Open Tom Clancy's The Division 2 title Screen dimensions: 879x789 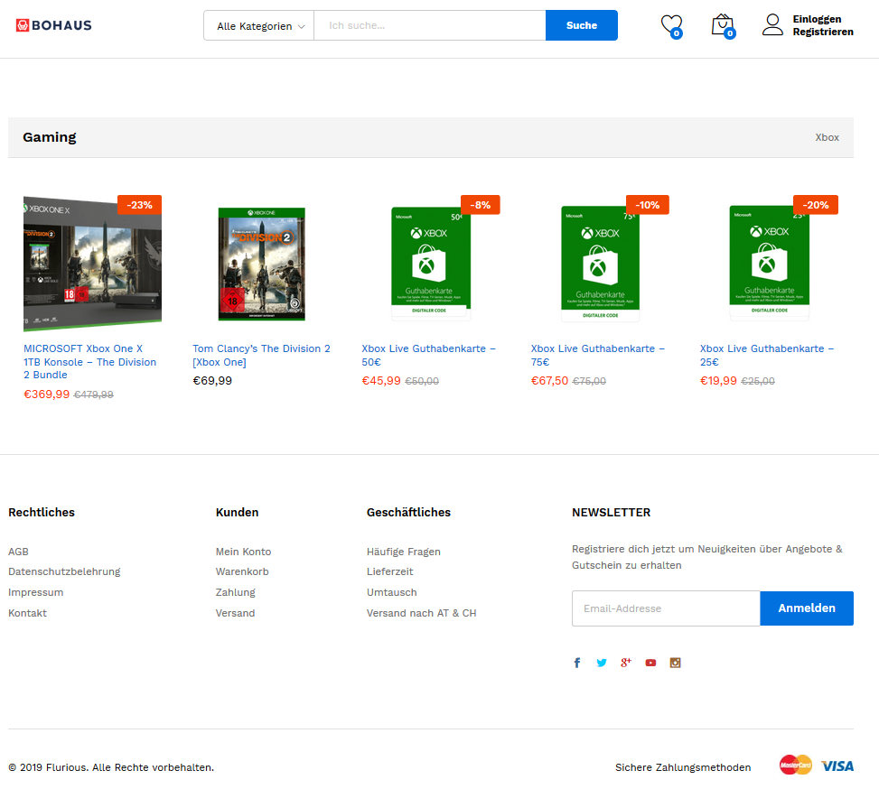coord(261,356)
